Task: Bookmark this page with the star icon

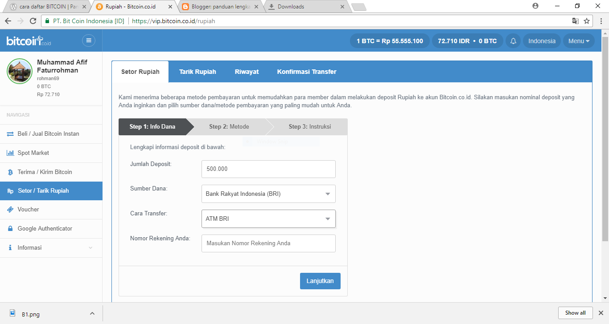Action: [587, 21]
